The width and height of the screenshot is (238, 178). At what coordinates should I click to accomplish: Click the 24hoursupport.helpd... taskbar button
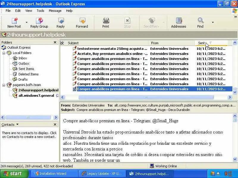click(x=150, y=174)
